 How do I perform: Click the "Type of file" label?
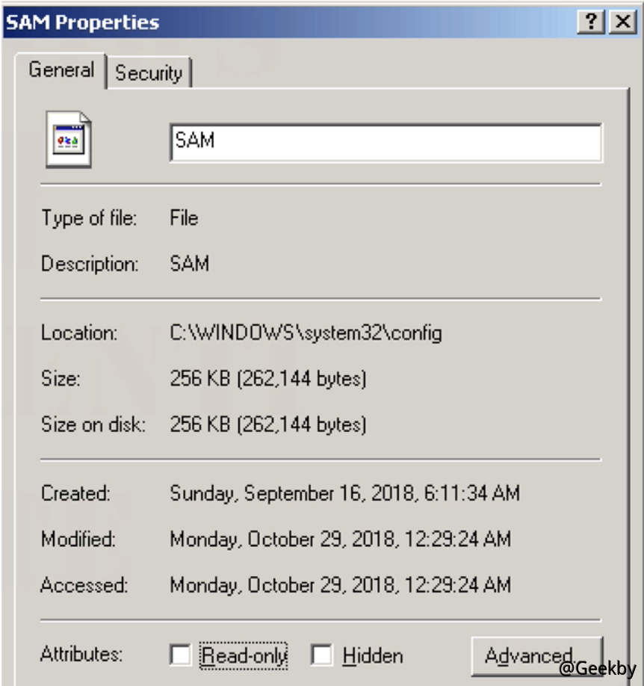tap(89, 218)
